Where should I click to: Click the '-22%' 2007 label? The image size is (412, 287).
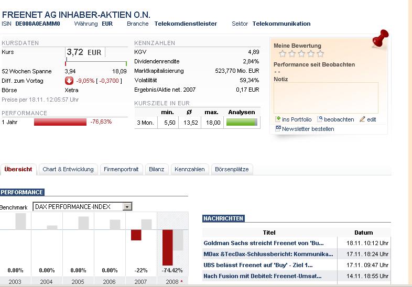coord(141,270)
